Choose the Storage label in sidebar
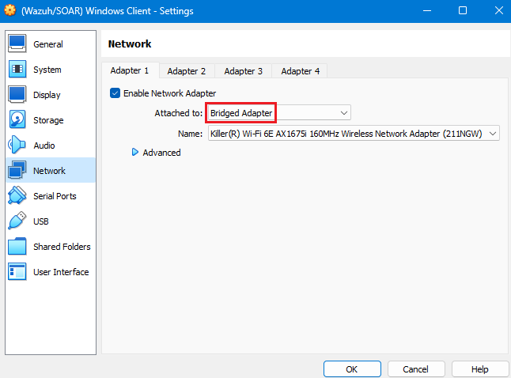 48,120
